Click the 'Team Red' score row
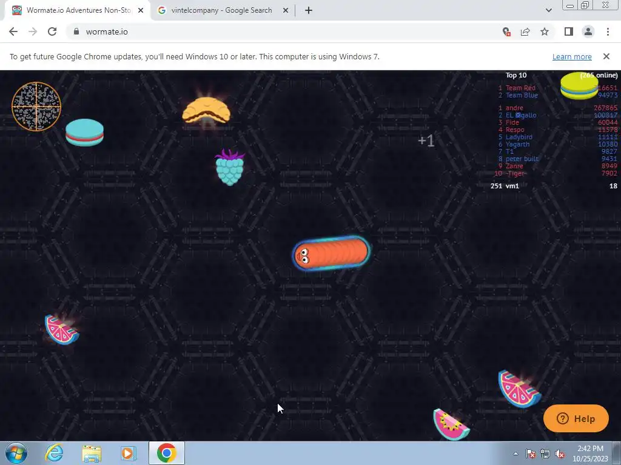This screenshot has width=621, height=465. [558, 88]
